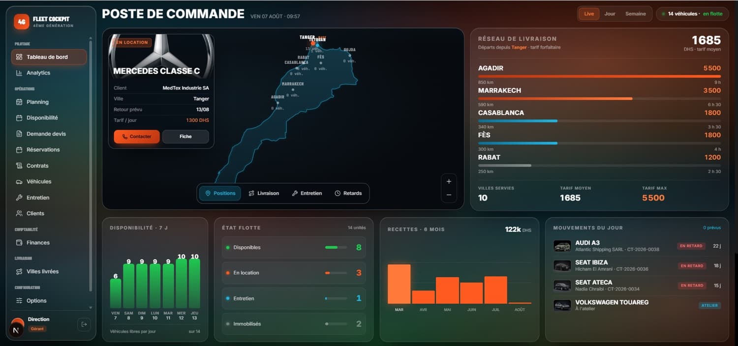Switch to the Semaine view
Screen dimensions: 738x346
[635, 14]
